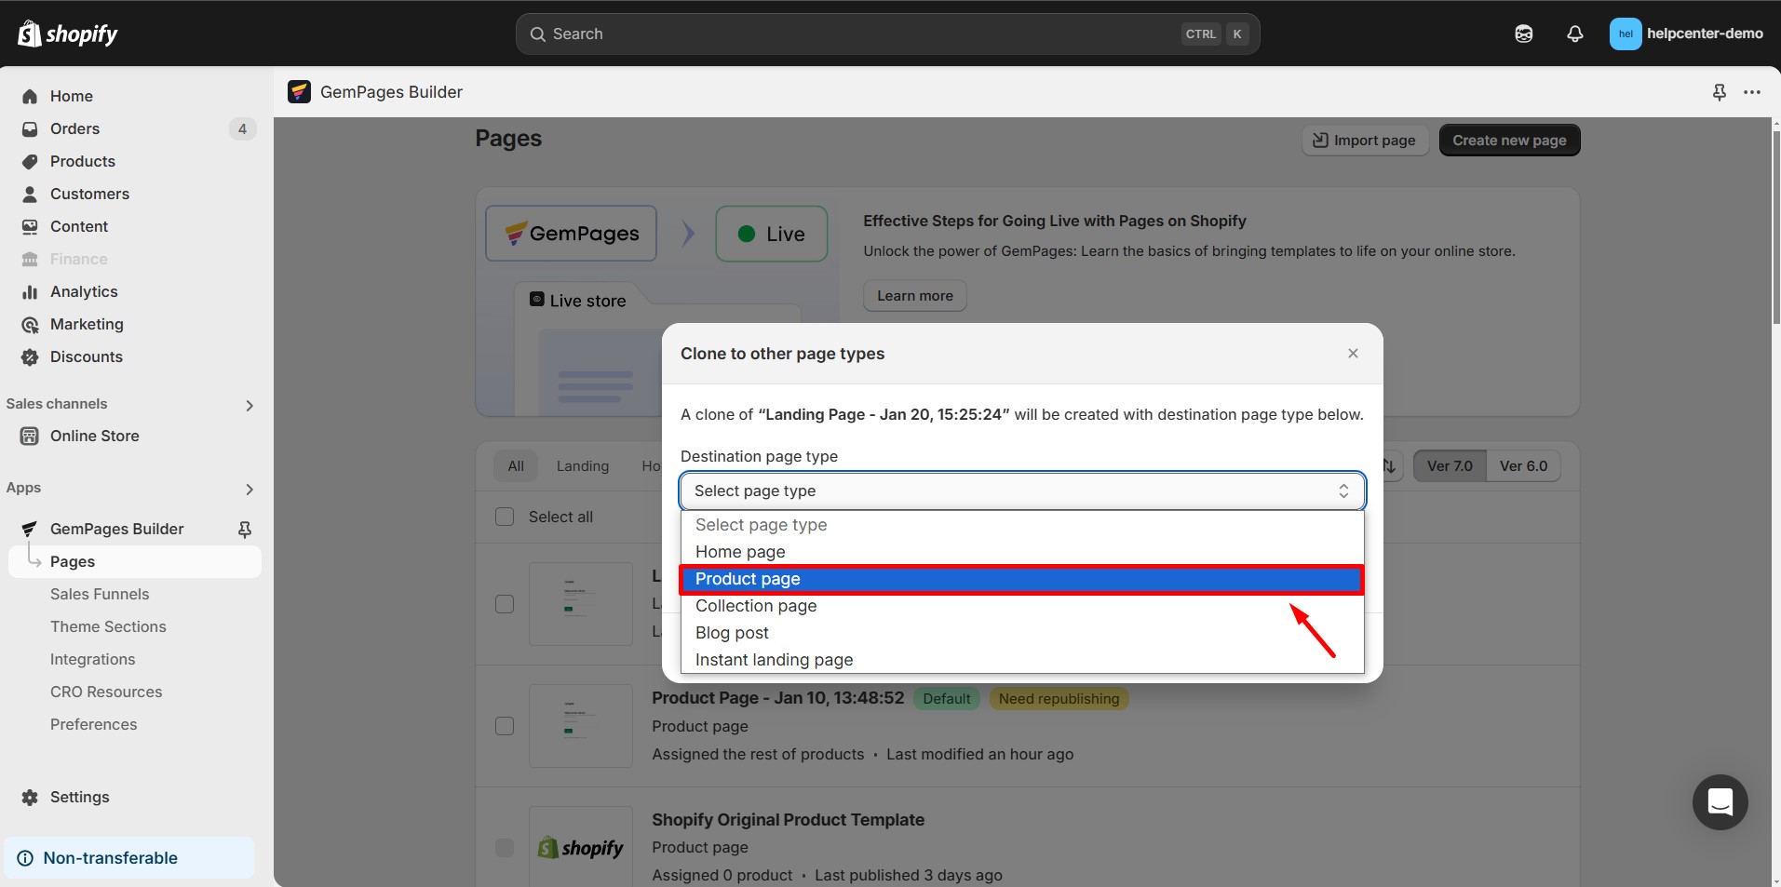Check the Landing Page row checkbox
The height and width of the screenshot is (887, 1781).
504,603
